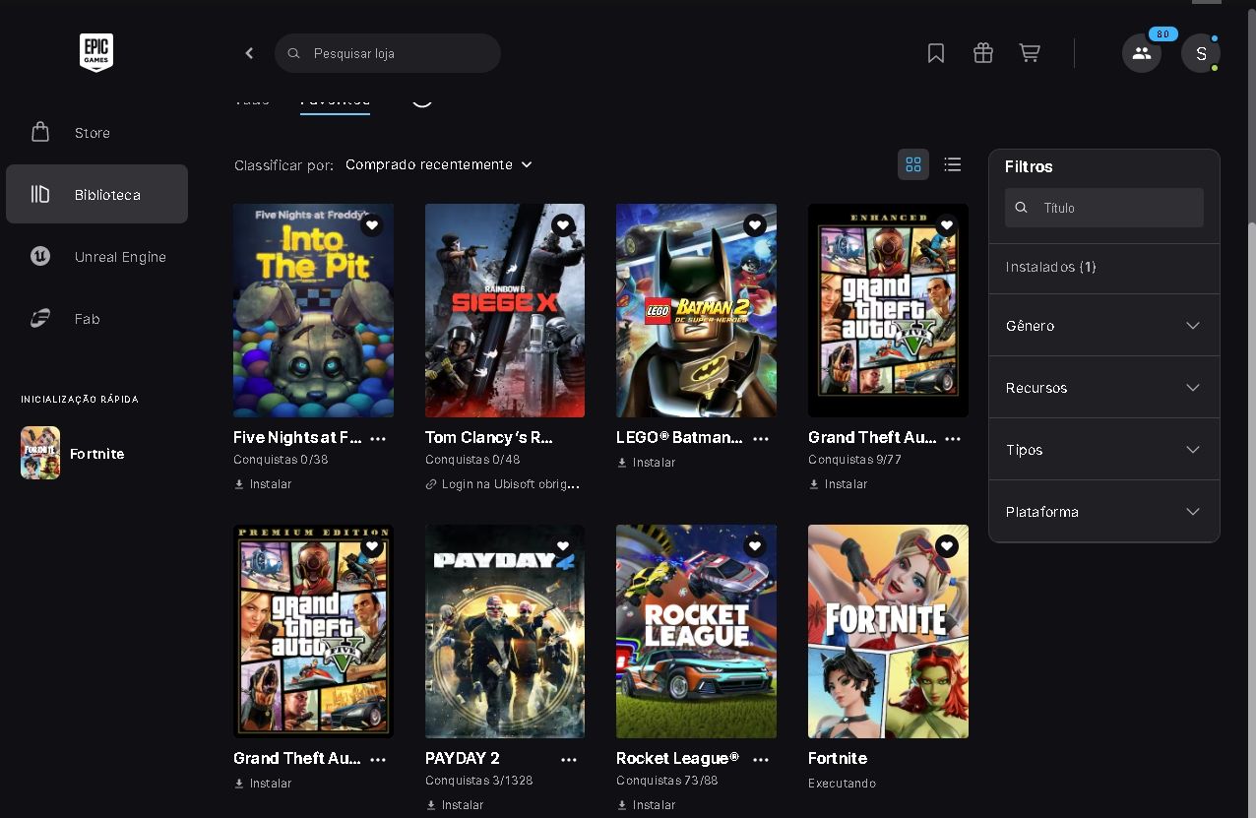Click Conquistas 3/1328 text

pos(479,781)
